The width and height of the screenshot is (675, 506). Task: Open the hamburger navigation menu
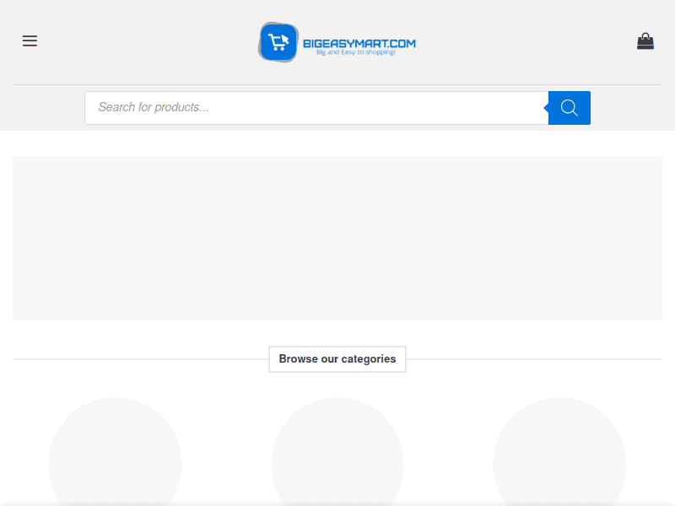click(x=30, y=41)
